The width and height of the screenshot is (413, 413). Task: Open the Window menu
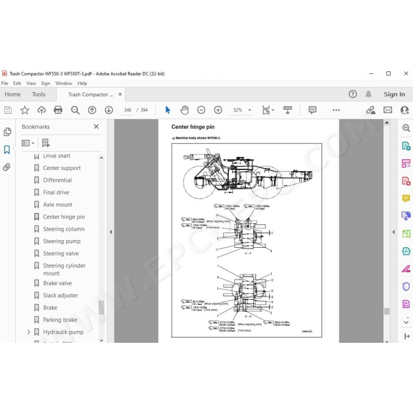click(x=64, y=83)
